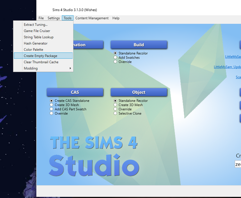Screen dimensions: 241x198
Task: Select Add Swatches under Build
Action: 116,58
